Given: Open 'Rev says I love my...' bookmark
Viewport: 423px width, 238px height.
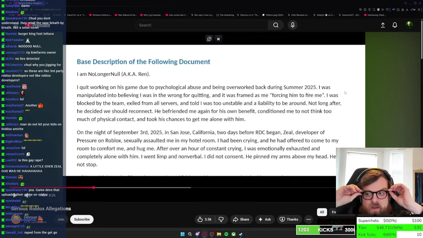Looking at the screenshot, I should pyautogui.click(x=202, y=15).
